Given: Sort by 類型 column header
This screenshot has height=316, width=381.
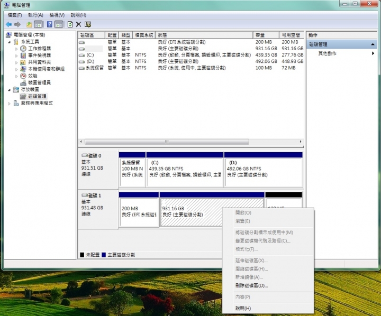Looking at the screenshot, I should 126,35.
